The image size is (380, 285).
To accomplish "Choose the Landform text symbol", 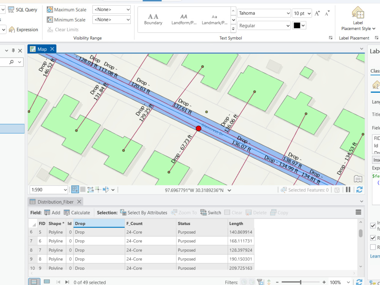I will [x=184, y=19].
